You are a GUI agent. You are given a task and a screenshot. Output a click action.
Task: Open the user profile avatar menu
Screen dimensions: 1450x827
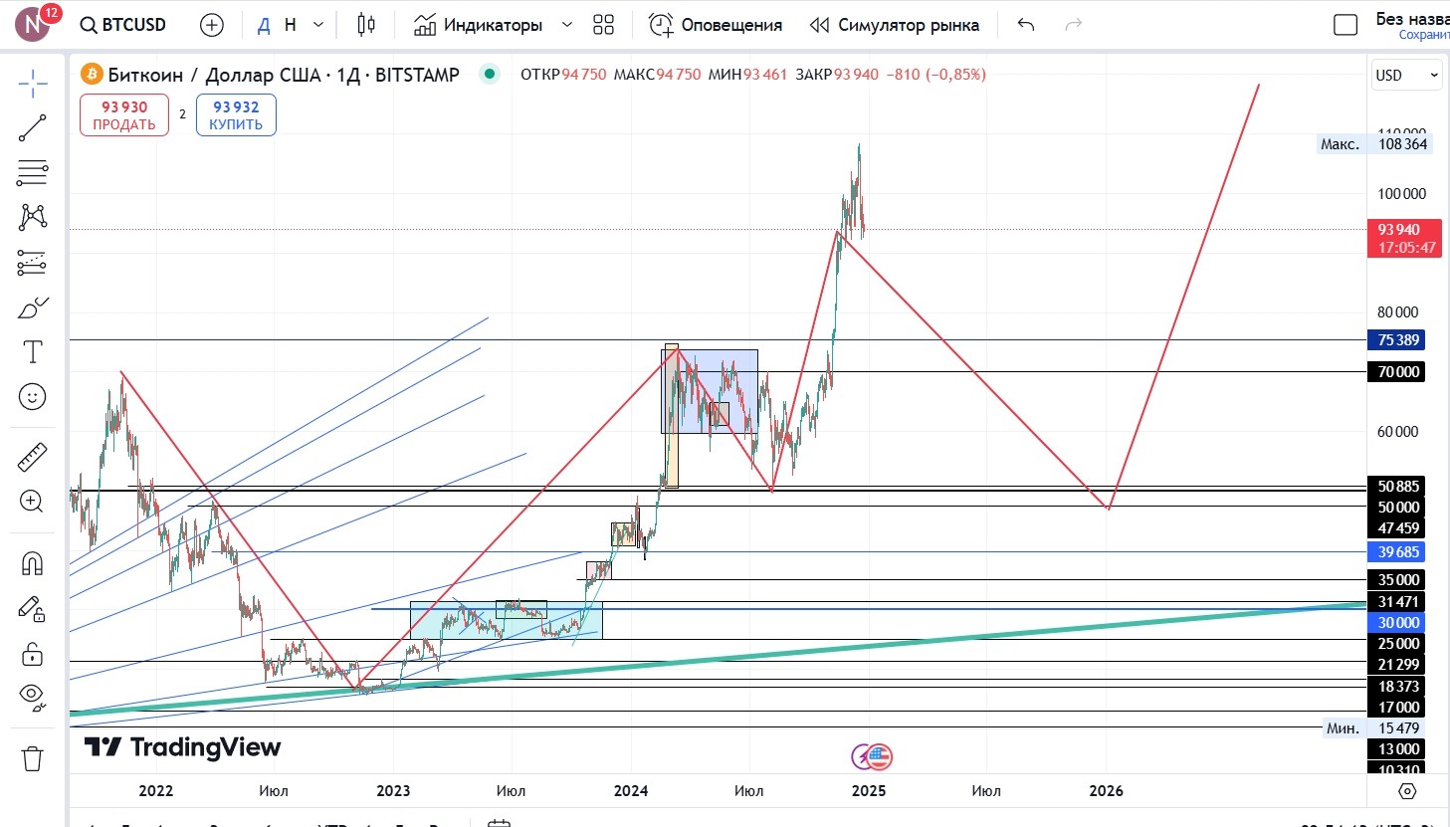pyautogui.click(x=33, y=24)
